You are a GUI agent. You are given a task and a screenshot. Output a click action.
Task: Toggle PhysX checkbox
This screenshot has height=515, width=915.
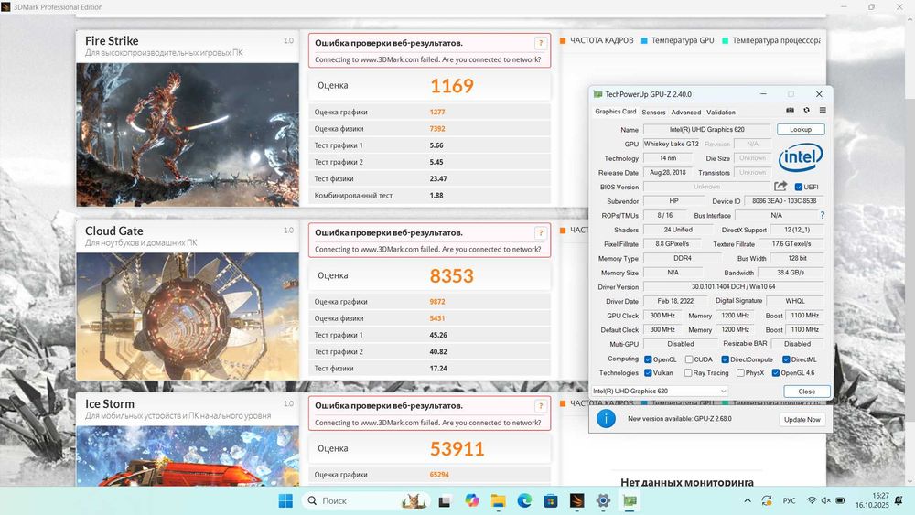[740, 372]
